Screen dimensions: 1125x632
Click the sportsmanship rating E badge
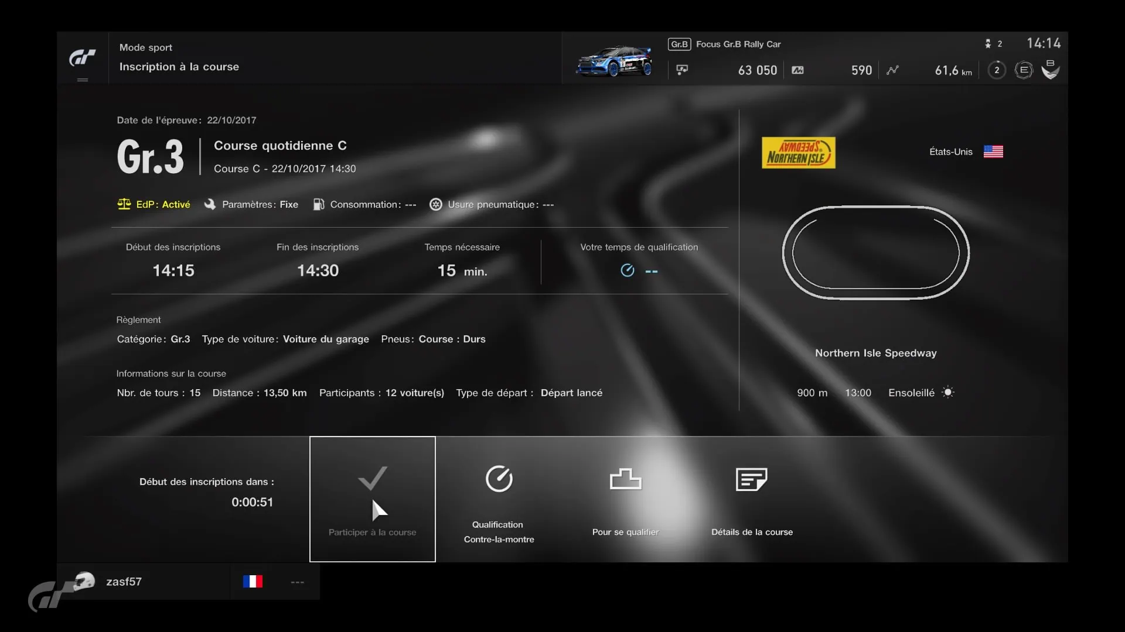(1023, 70)
